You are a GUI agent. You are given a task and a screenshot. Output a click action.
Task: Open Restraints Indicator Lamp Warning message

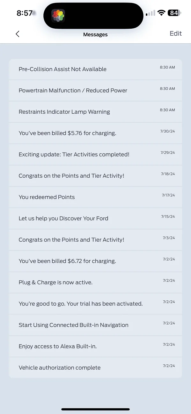click(x=95, y=112)
